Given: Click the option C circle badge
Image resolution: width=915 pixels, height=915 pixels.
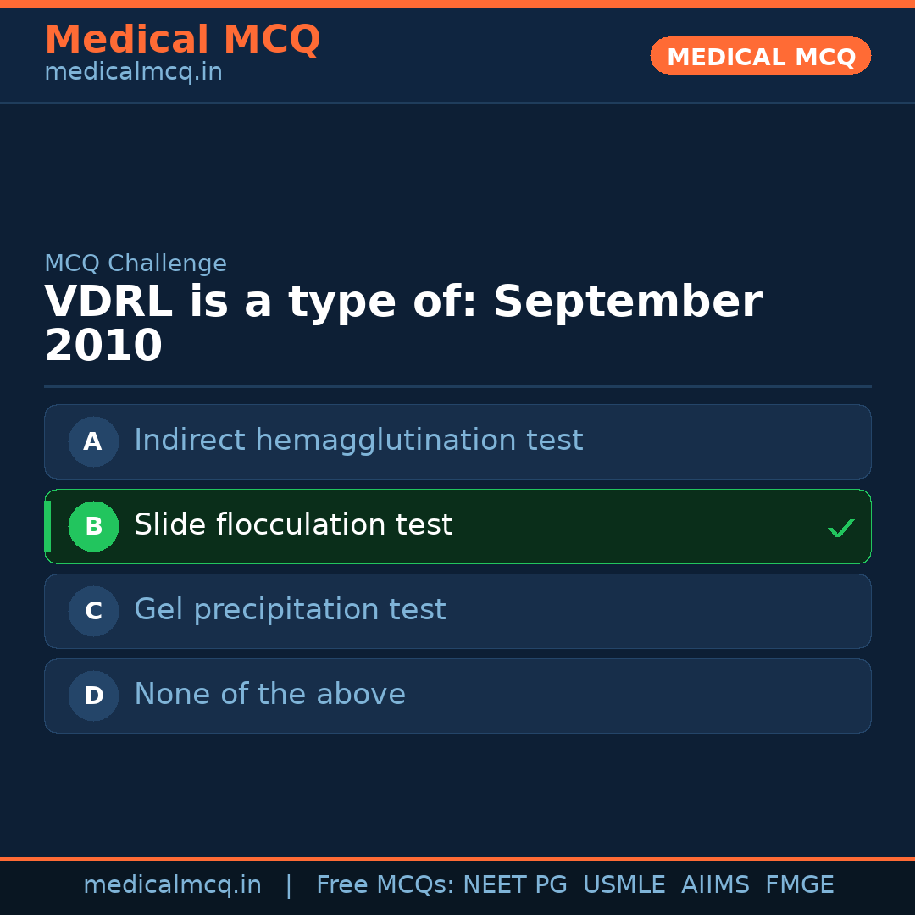Looking at the screenshot, I should click(93, 611).
